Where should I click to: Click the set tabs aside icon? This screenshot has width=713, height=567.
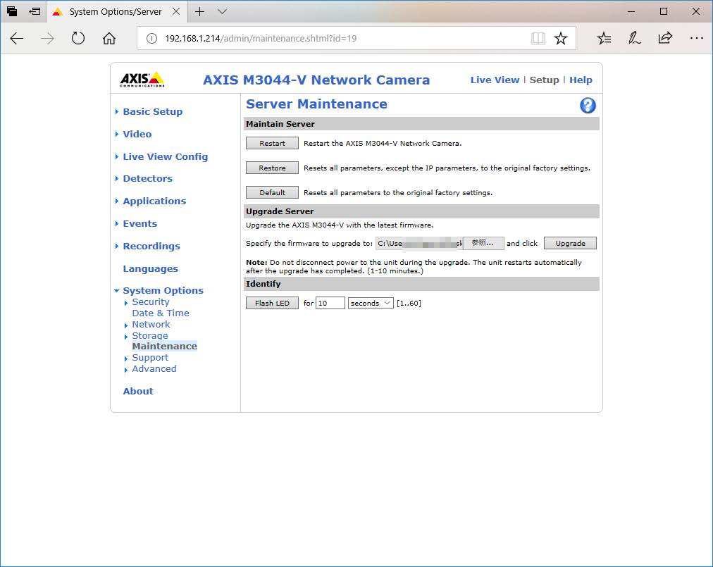(x=35, y=11)
